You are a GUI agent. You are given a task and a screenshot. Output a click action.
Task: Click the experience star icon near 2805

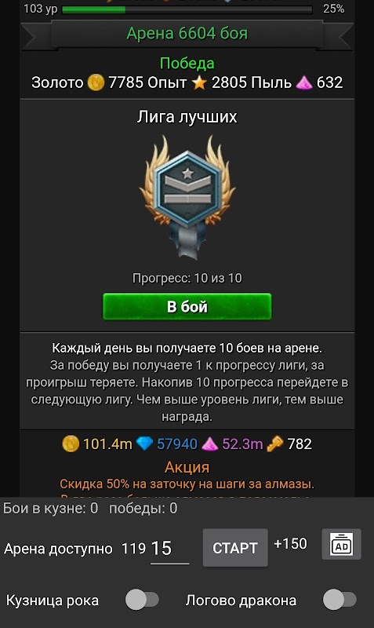point(199,82)
